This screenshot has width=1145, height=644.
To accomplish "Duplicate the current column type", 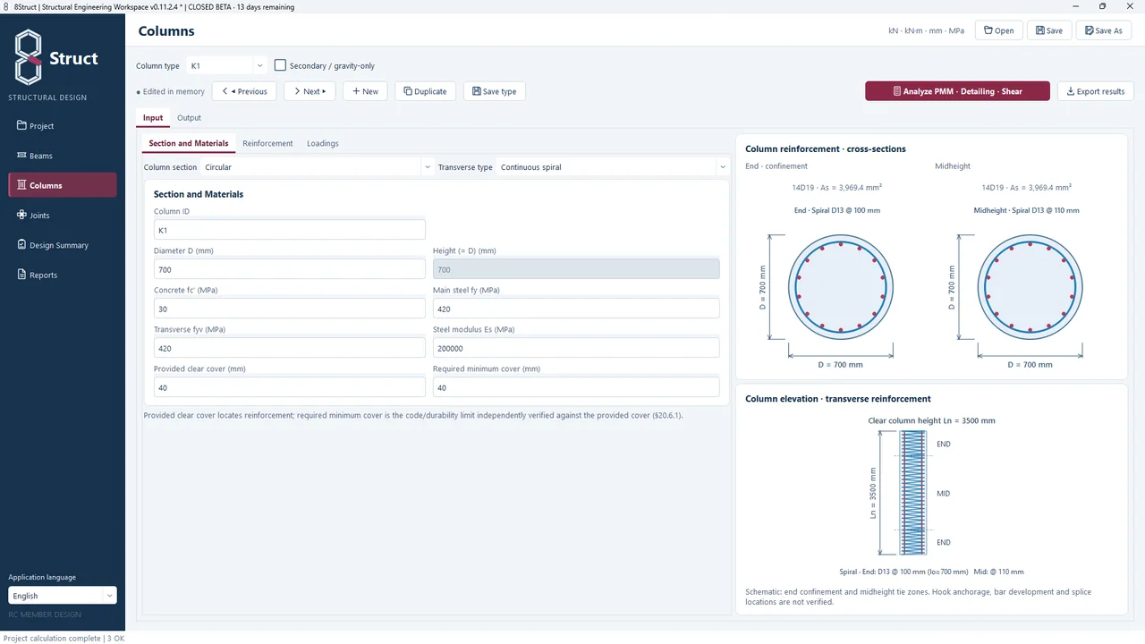I will point(425,91).
